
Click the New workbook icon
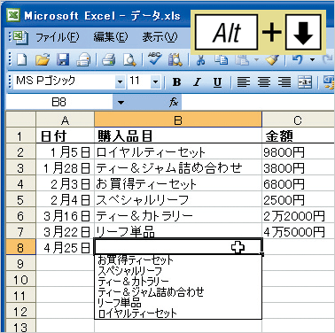[22, 60]
